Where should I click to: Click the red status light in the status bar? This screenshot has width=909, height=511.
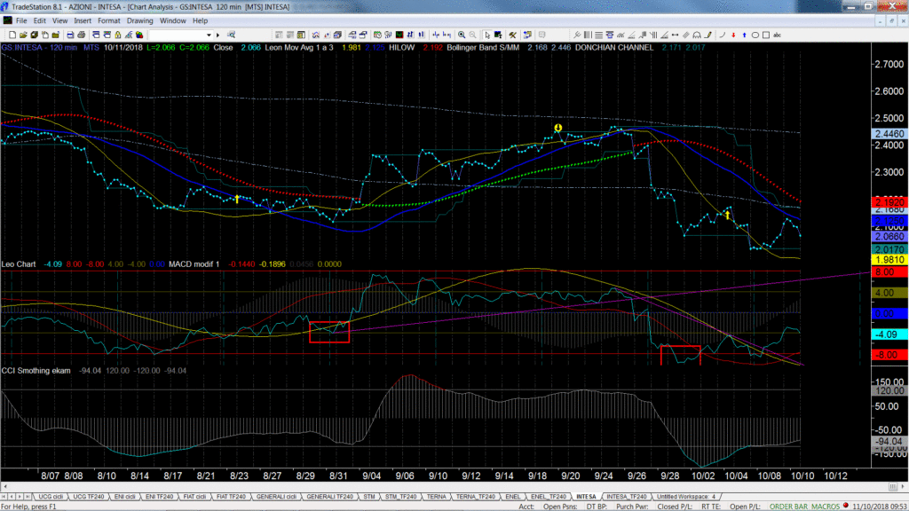coord(846,506)
